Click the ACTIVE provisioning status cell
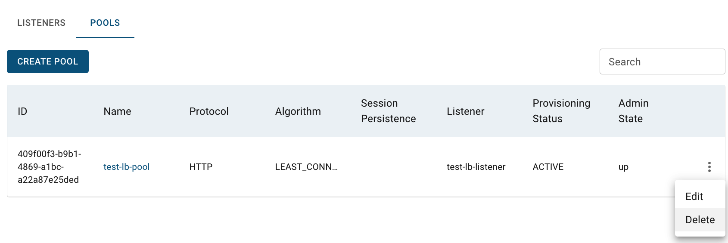The height and width of the screenshot is (243, 728). click(548, 167)
